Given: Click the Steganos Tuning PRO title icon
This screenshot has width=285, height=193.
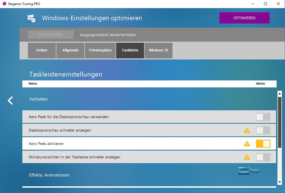Looking at the screenshot, I should [x=4, y=4].
